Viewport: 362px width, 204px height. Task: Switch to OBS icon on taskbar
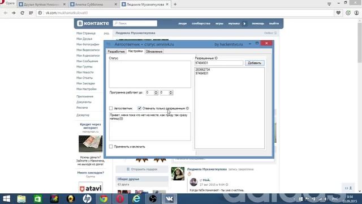[x=153, y=199]
